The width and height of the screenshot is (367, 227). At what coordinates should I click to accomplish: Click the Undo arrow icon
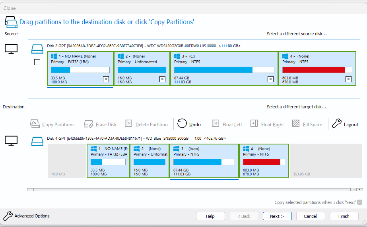point(182,123)
